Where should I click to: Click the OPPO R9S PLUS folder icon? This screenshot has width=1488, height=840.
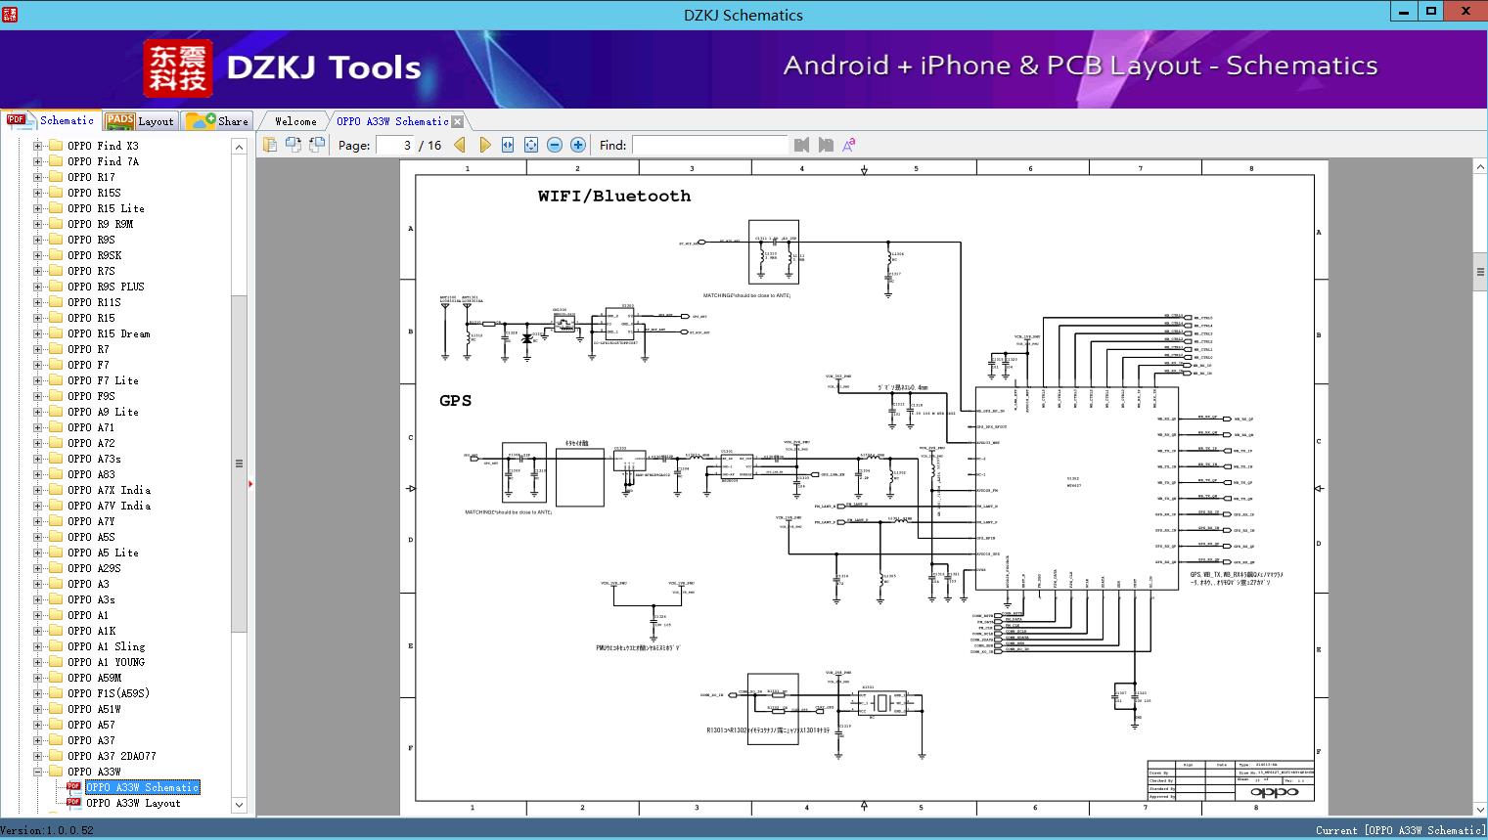(56, 287)
